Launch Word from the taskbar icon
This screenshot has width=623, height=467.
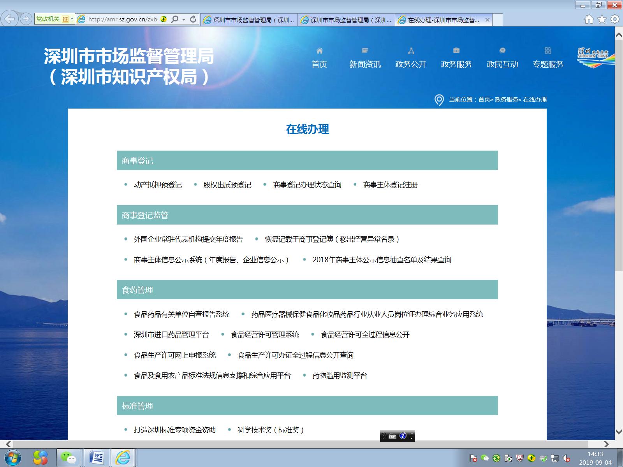point(96,458)
